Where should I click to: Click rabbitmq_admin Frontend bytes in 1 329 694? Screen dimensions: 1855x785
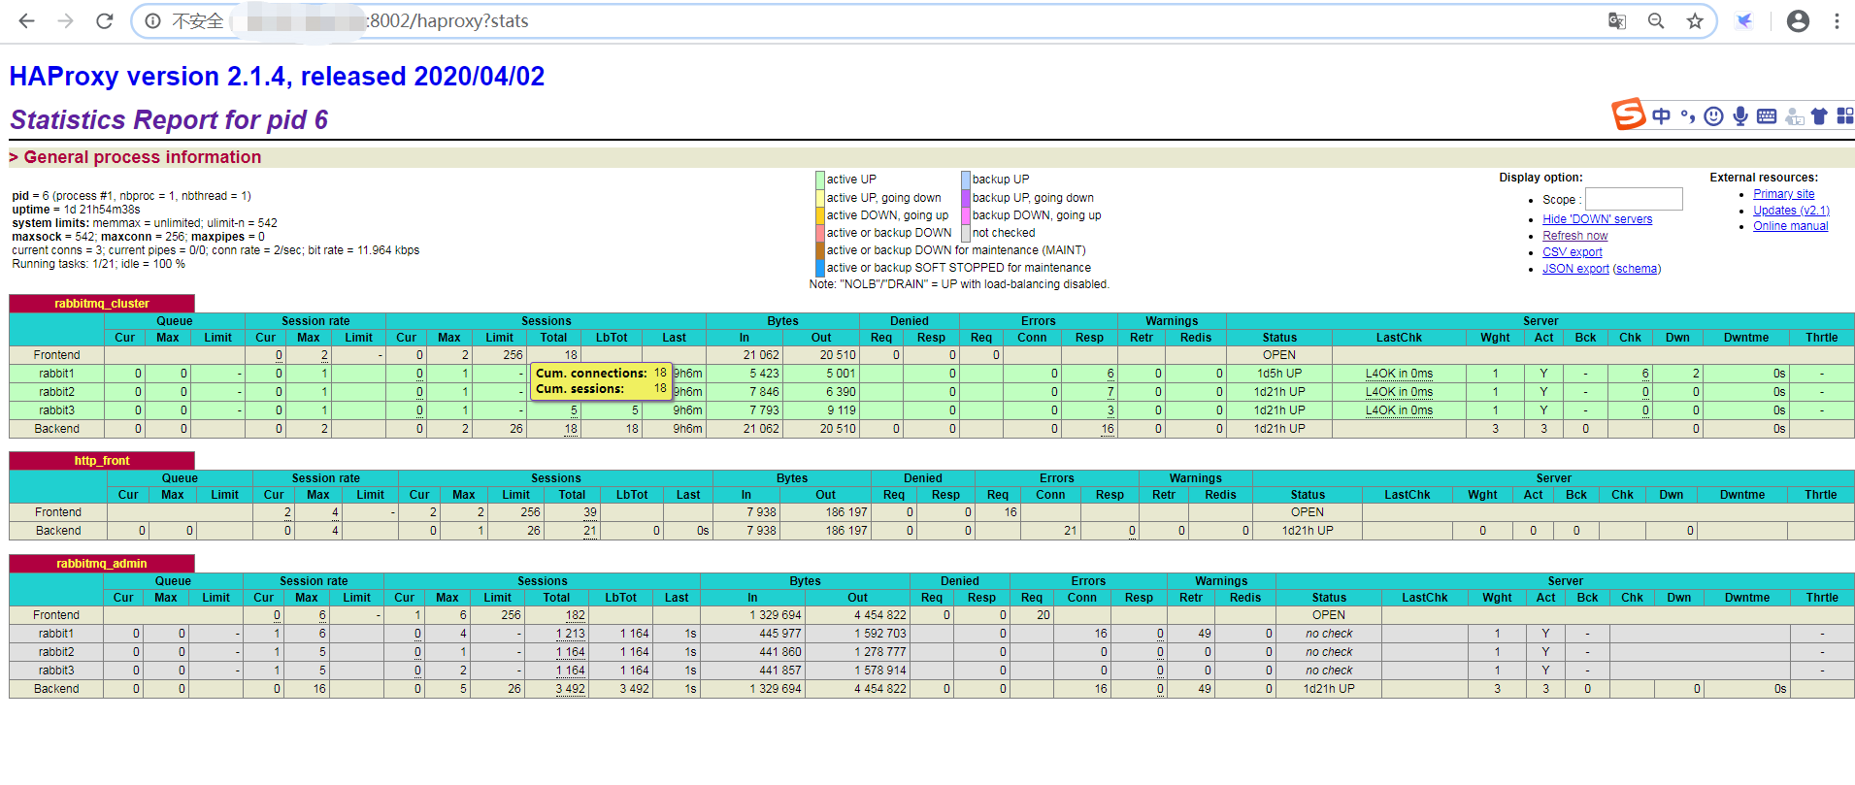775,615
